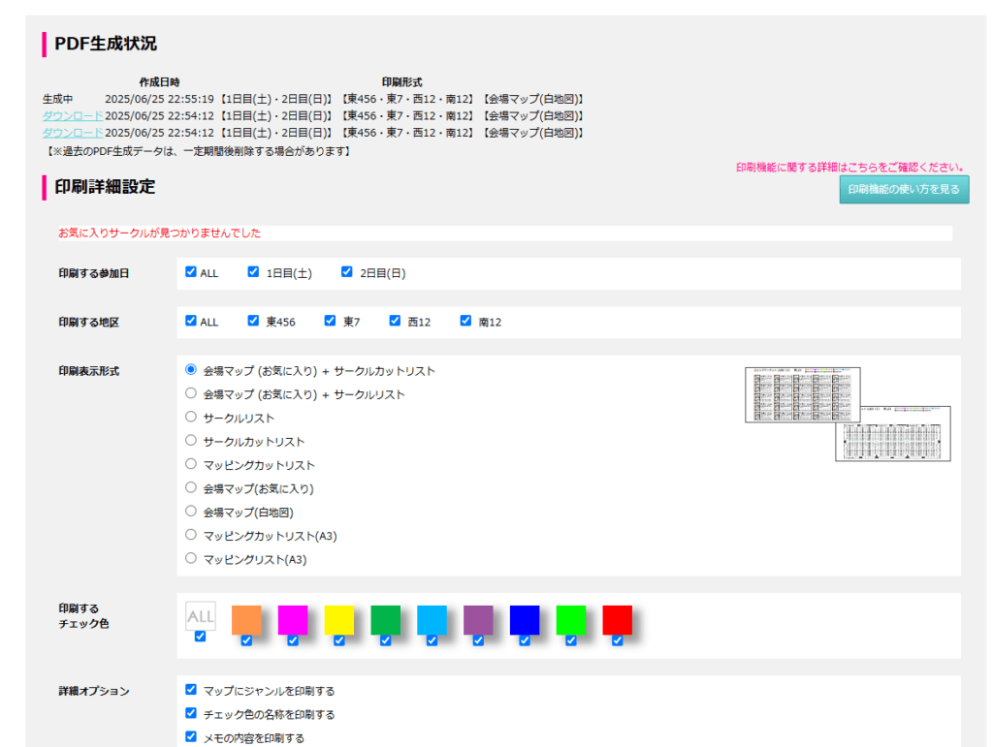This screenshot has width=993, height=747.
Task: Click the yellow check color swatch
Action: pyautogui.click(x=339, y=620)
